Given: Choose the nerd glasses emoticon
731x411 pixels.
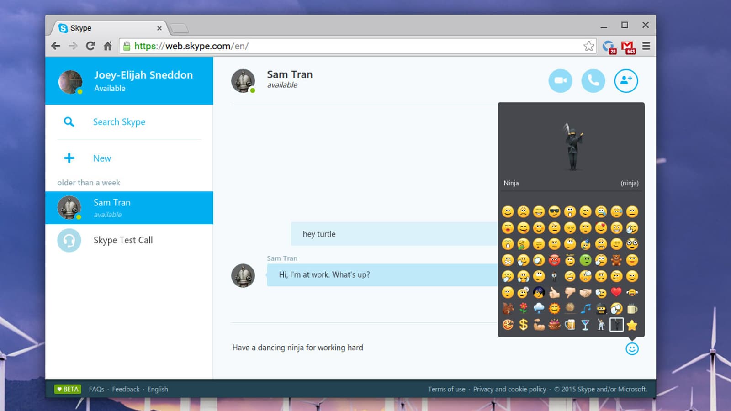Looking at the screenshot, I should coord(632,244).
